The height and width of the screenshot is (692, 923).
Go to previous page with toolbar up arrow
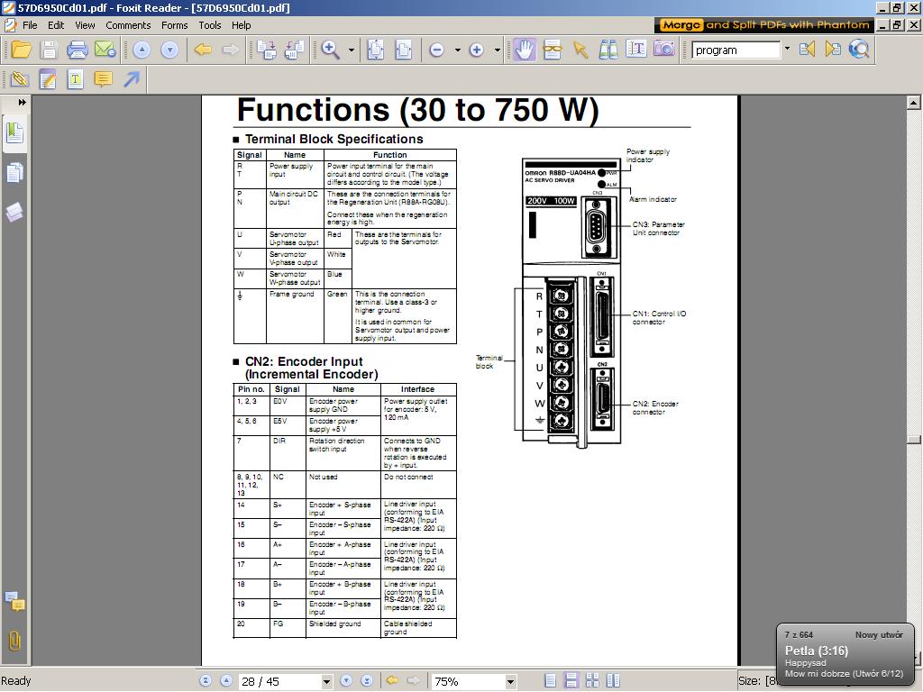pos(142,50)
